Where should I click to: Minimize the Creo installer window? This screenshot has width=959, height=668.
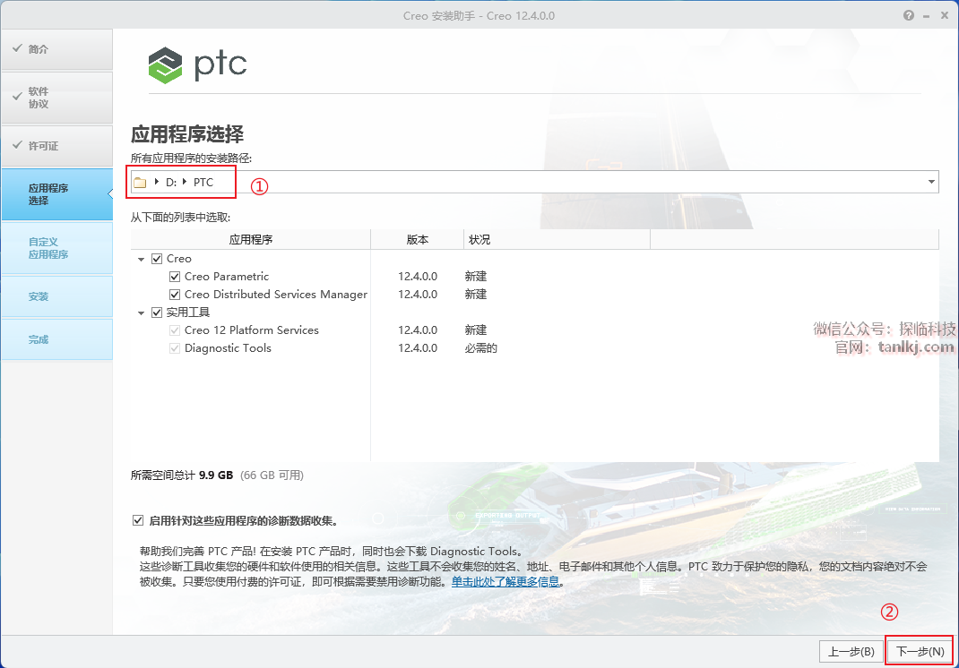tap(927, 16)
